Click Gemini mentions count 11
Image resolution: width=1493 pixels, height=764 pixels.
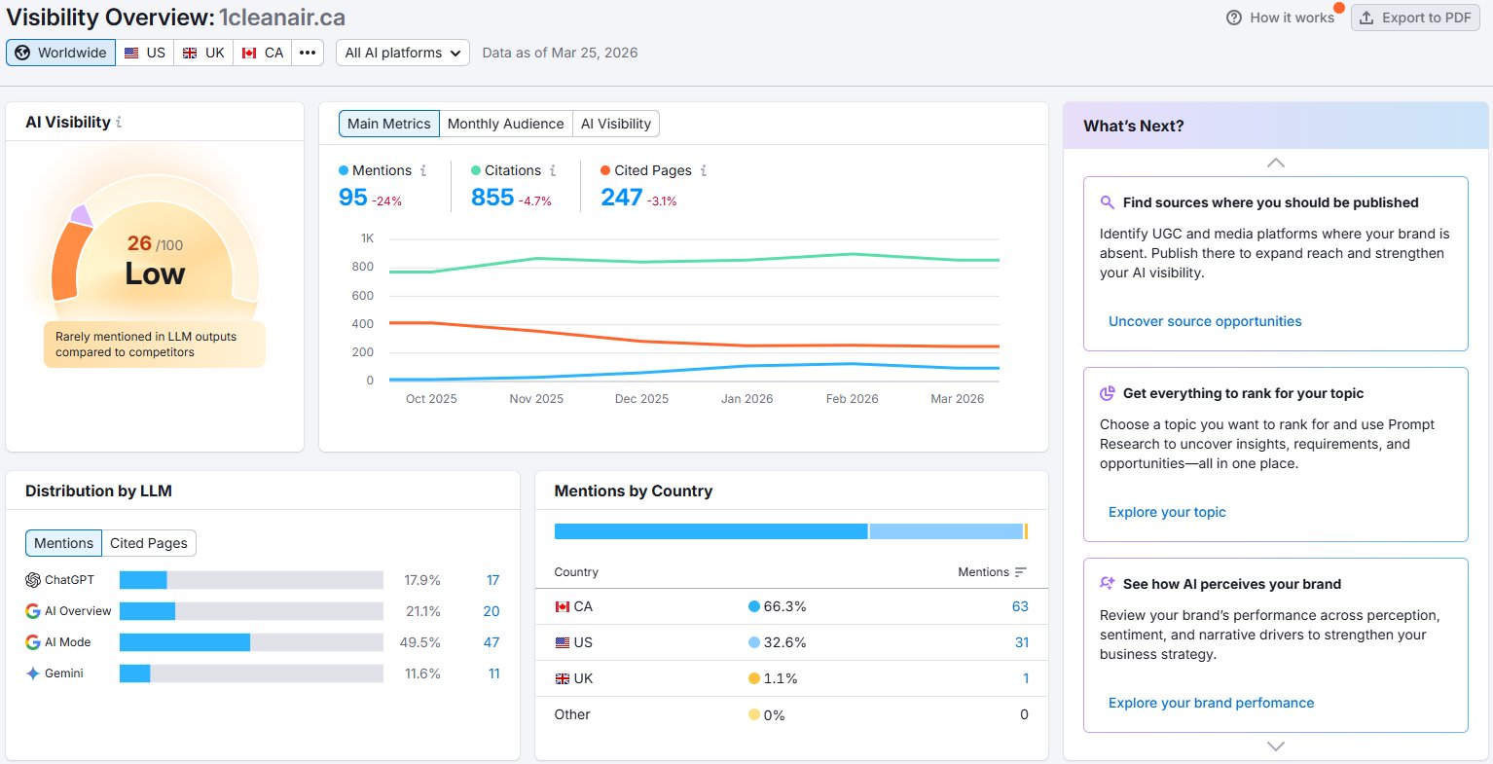[494, 673]
